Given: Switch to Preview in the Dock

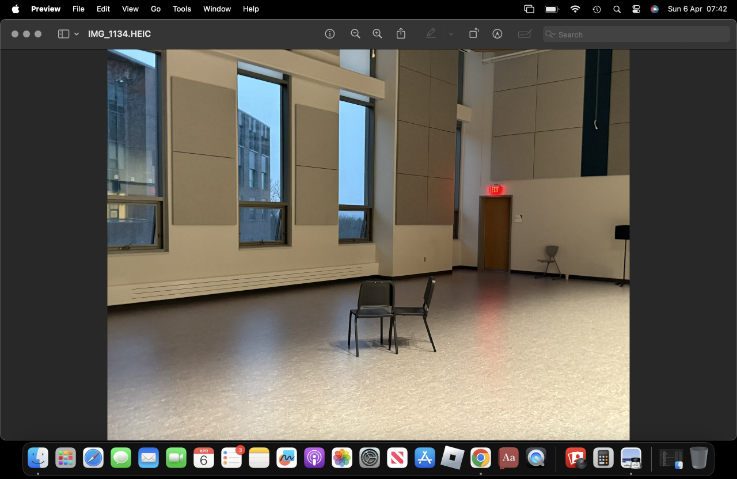Looking at the screenshot, I should coord(631,458).
